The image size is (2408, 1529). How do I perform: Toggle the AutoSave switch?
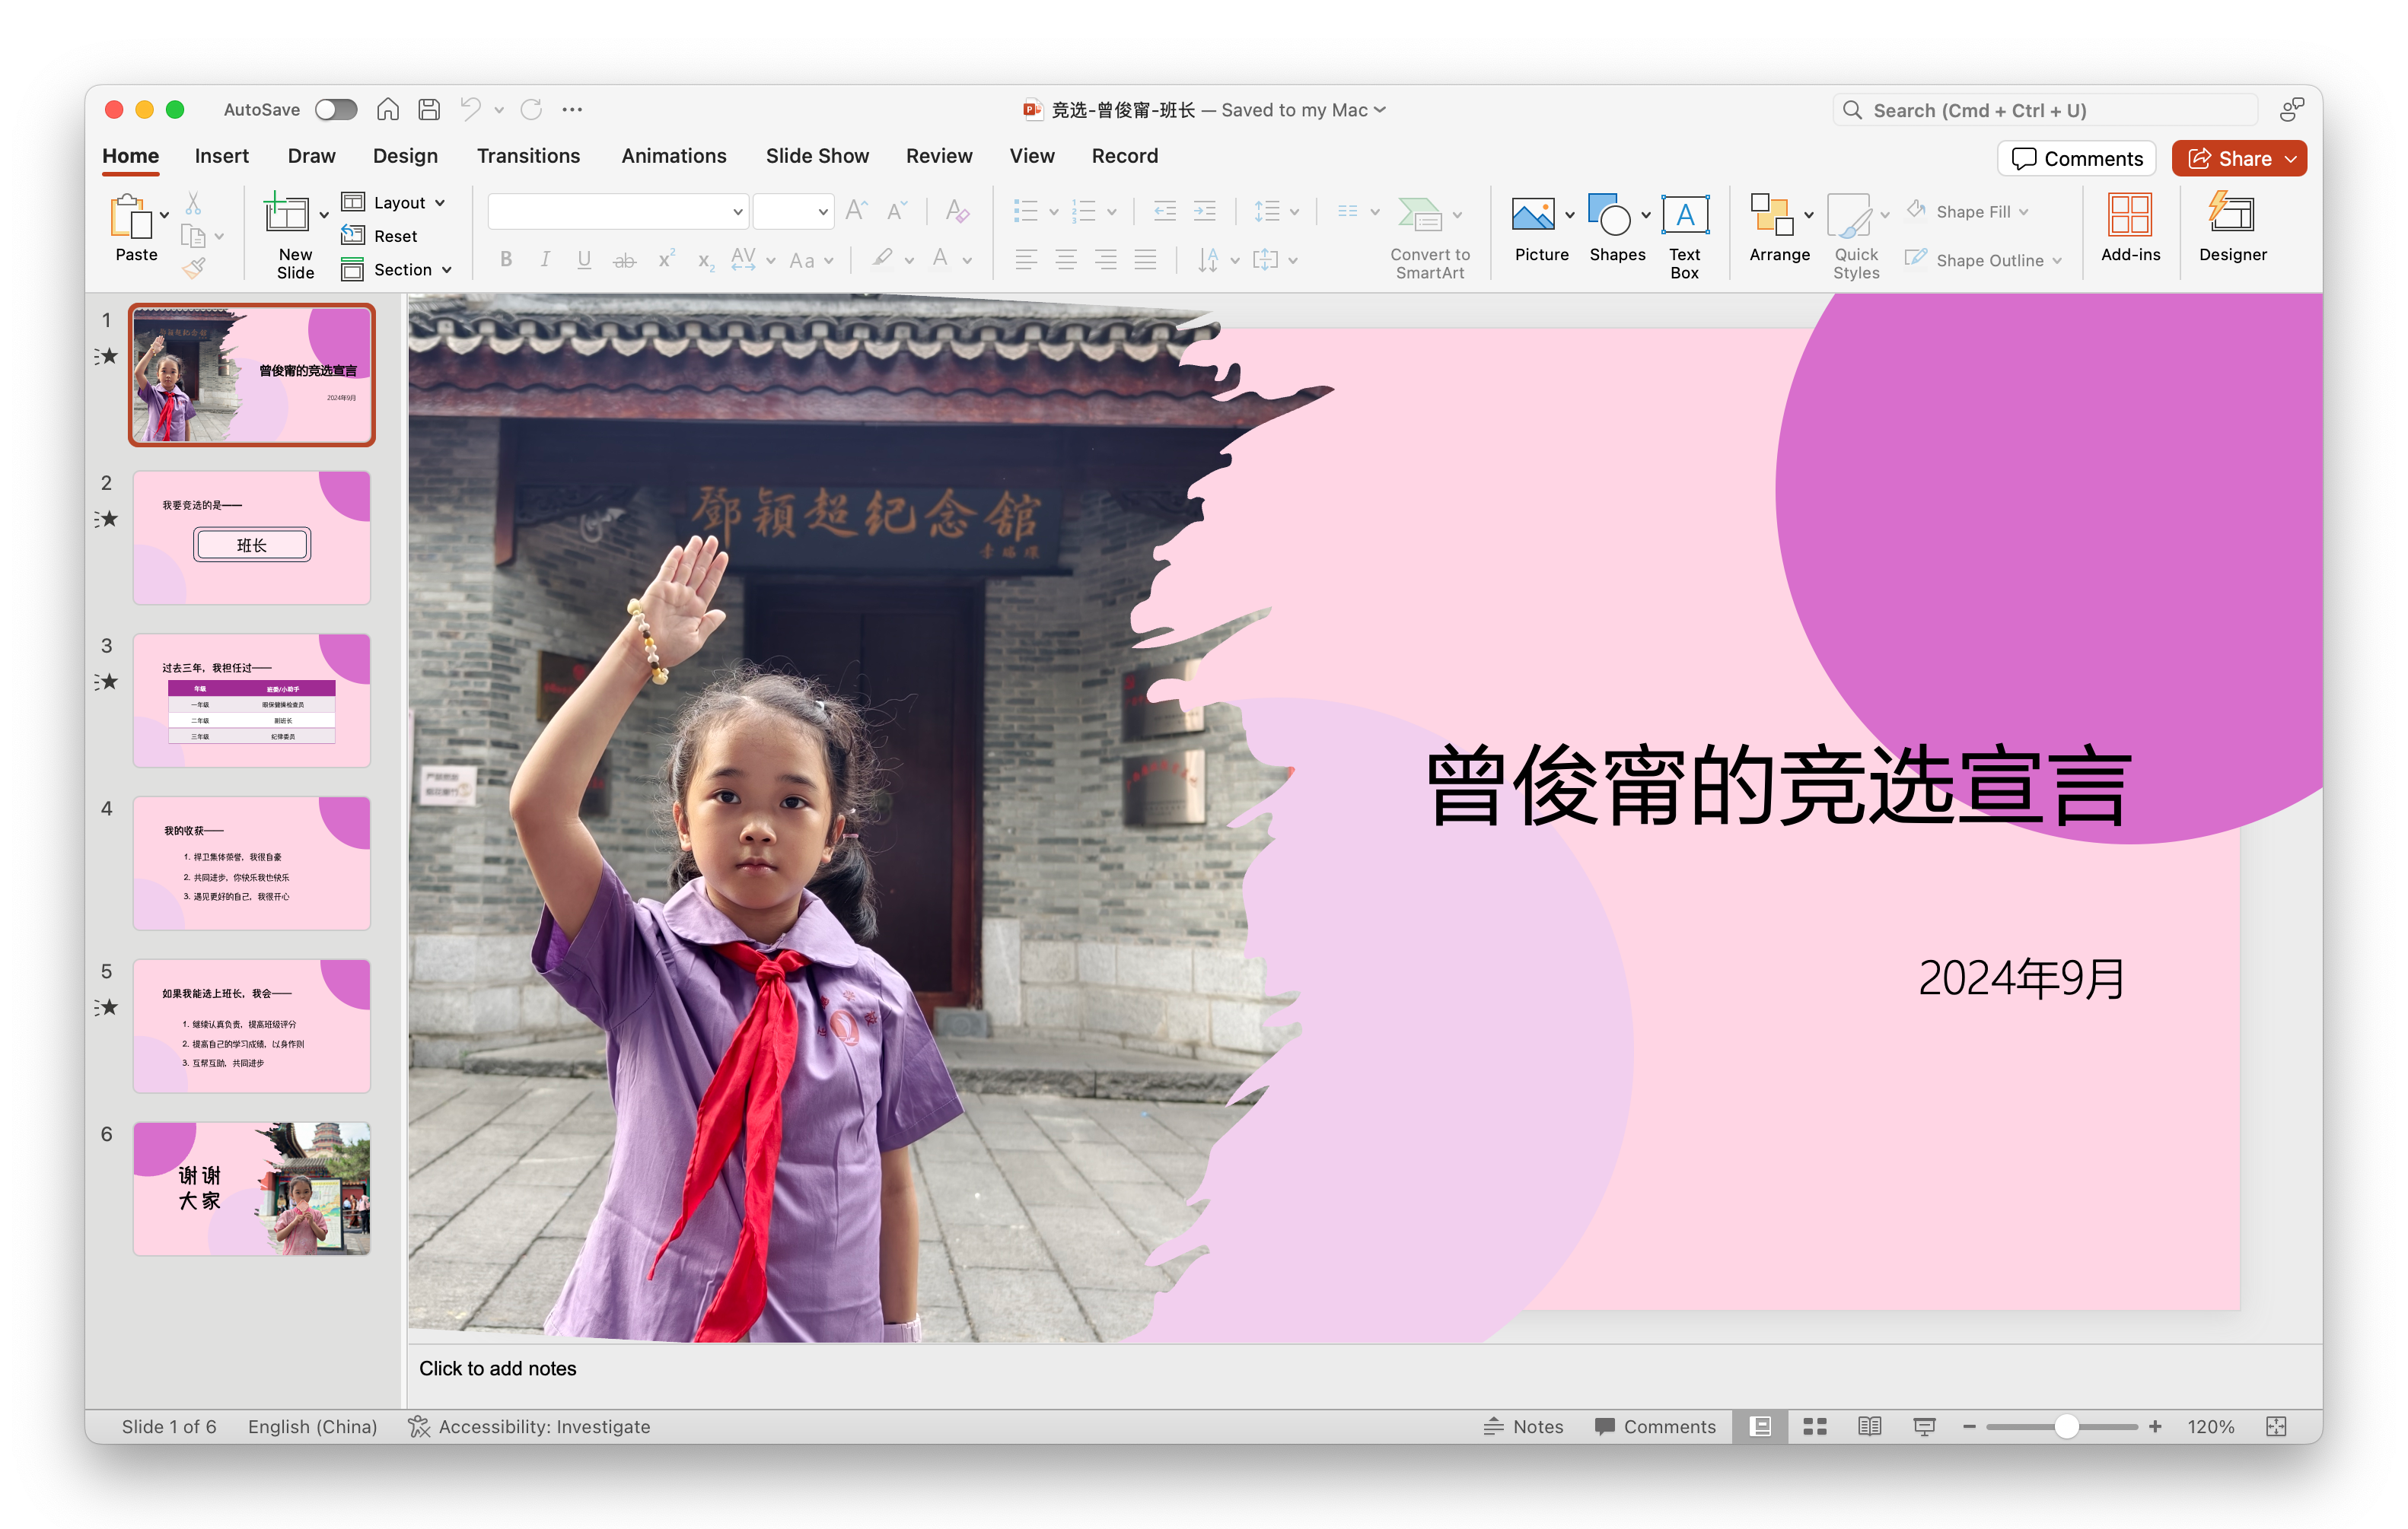[x=336, y=110]
